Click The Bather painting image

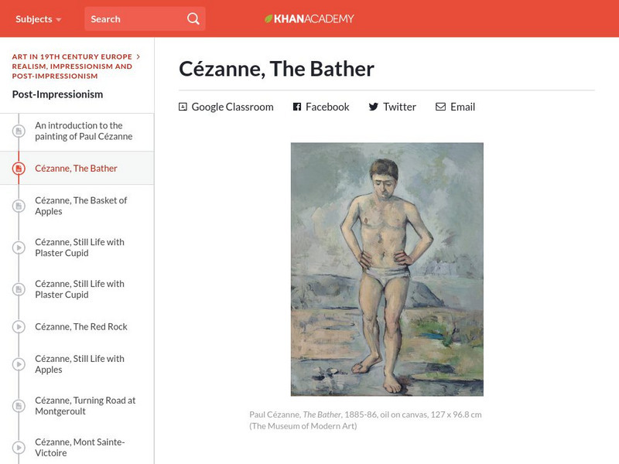(x=387, y=269)
